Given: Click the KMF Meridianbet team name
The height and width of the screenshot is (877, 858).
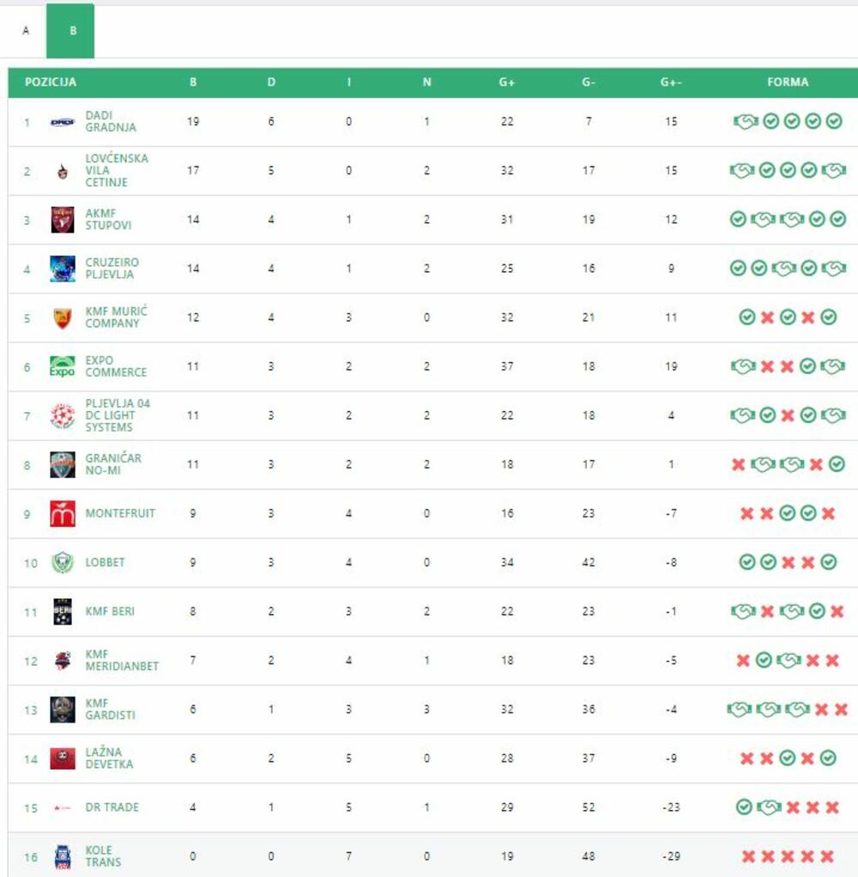Looking at the screenshot, I should (121, 660).
